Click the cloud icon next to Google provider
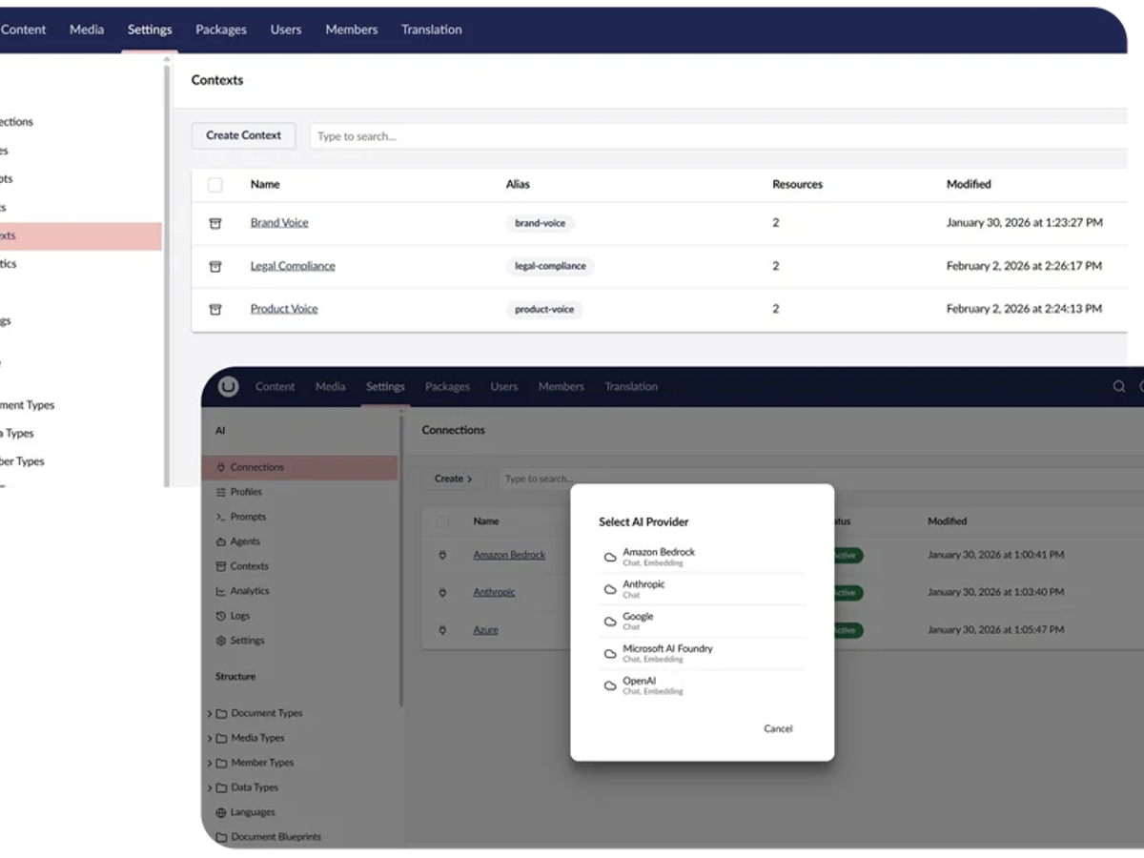Image resolution: width=1144 pixels, height=858 pixels. [610, 622]
